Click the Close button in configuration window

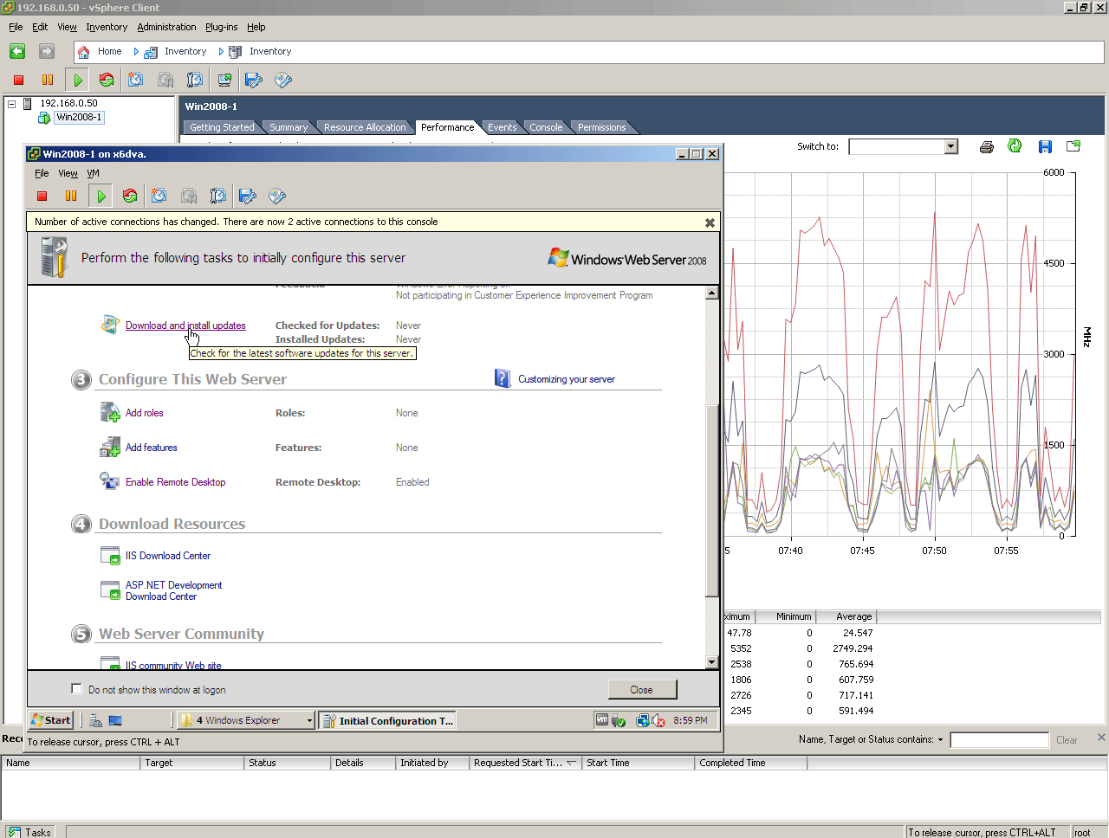pos(642,689)
